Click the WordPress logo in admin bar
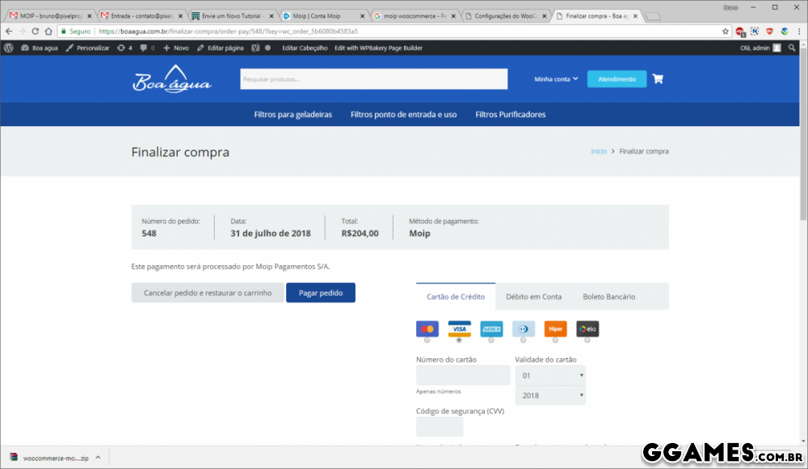 (8, 48)
